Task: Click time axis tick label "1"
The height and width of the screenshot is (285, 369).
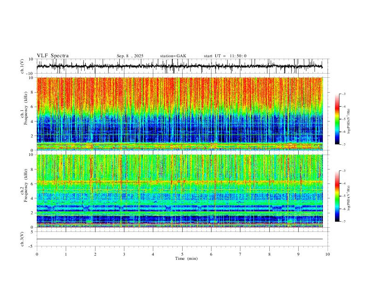Action: click(x=66, y=254)
